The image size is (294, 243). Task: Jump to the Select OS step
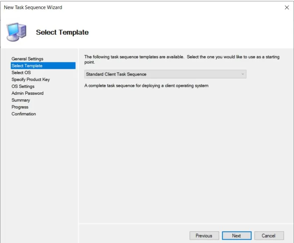(x=21, y=72)
